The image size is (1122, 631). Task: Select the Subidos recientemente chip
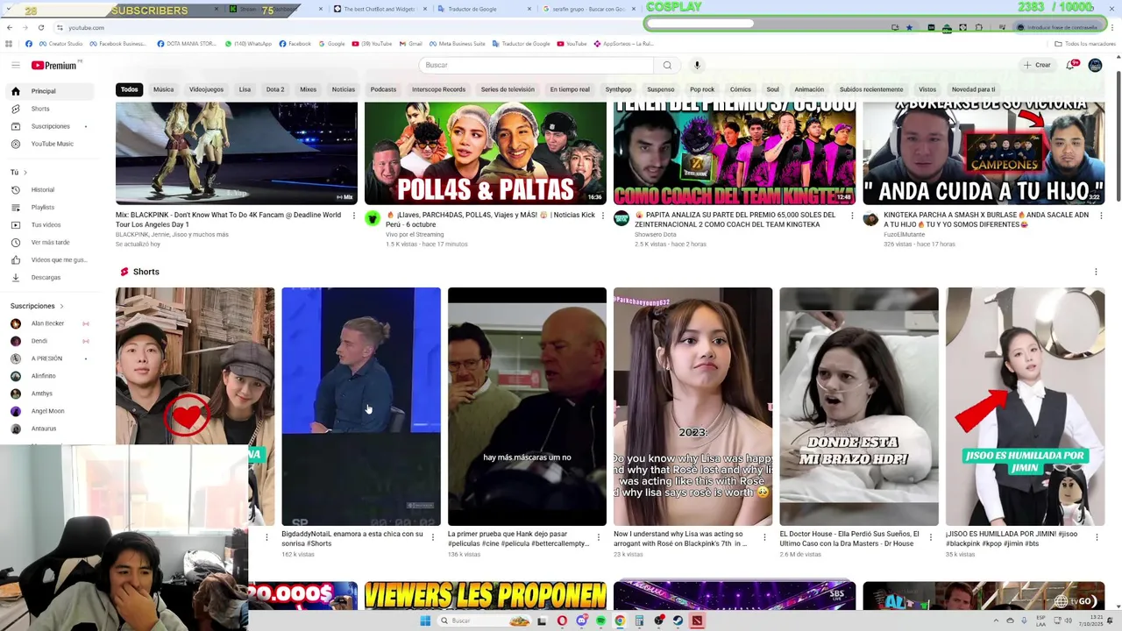tap(871, 89)
